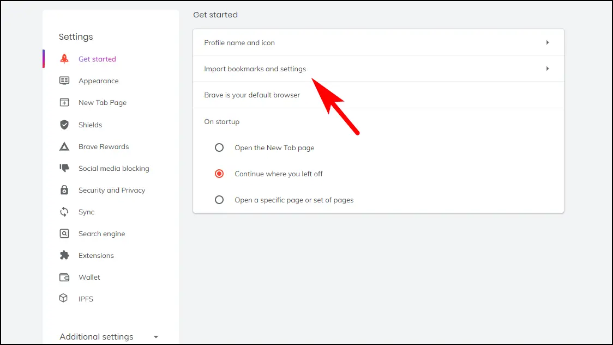The width and height of the screenshot is (613, 345).
Task: Click the thumbs-down Social media blocking icon
Action: point(64,168)
